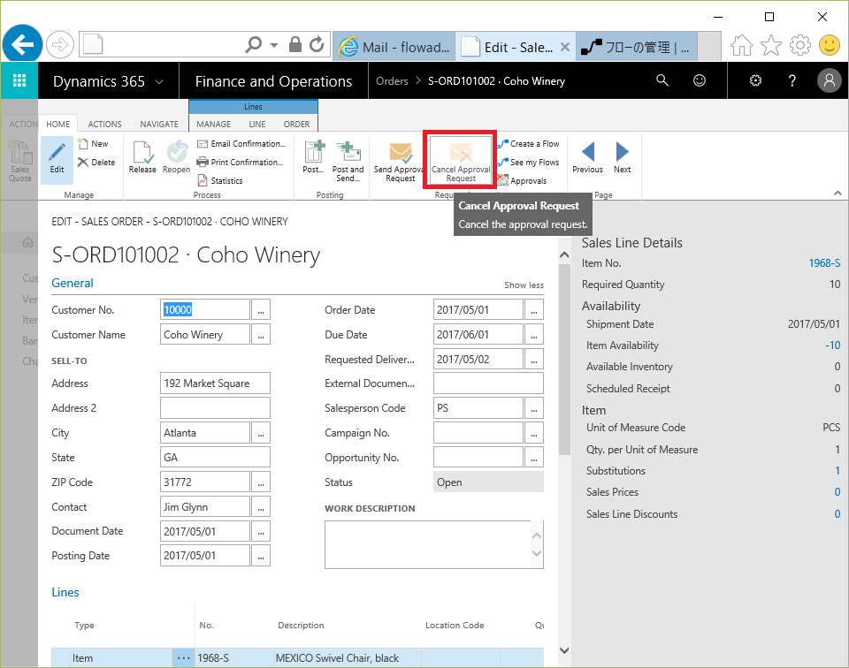Click Create a Flow
The image size is (849, 668).
coord(528,144)
